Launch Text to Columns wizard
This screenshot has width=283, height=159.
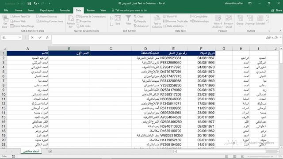click(157, 22)
